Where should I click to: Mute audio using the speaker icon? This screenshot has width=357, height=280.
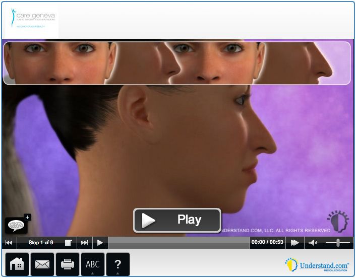click(x=313, y=243)
